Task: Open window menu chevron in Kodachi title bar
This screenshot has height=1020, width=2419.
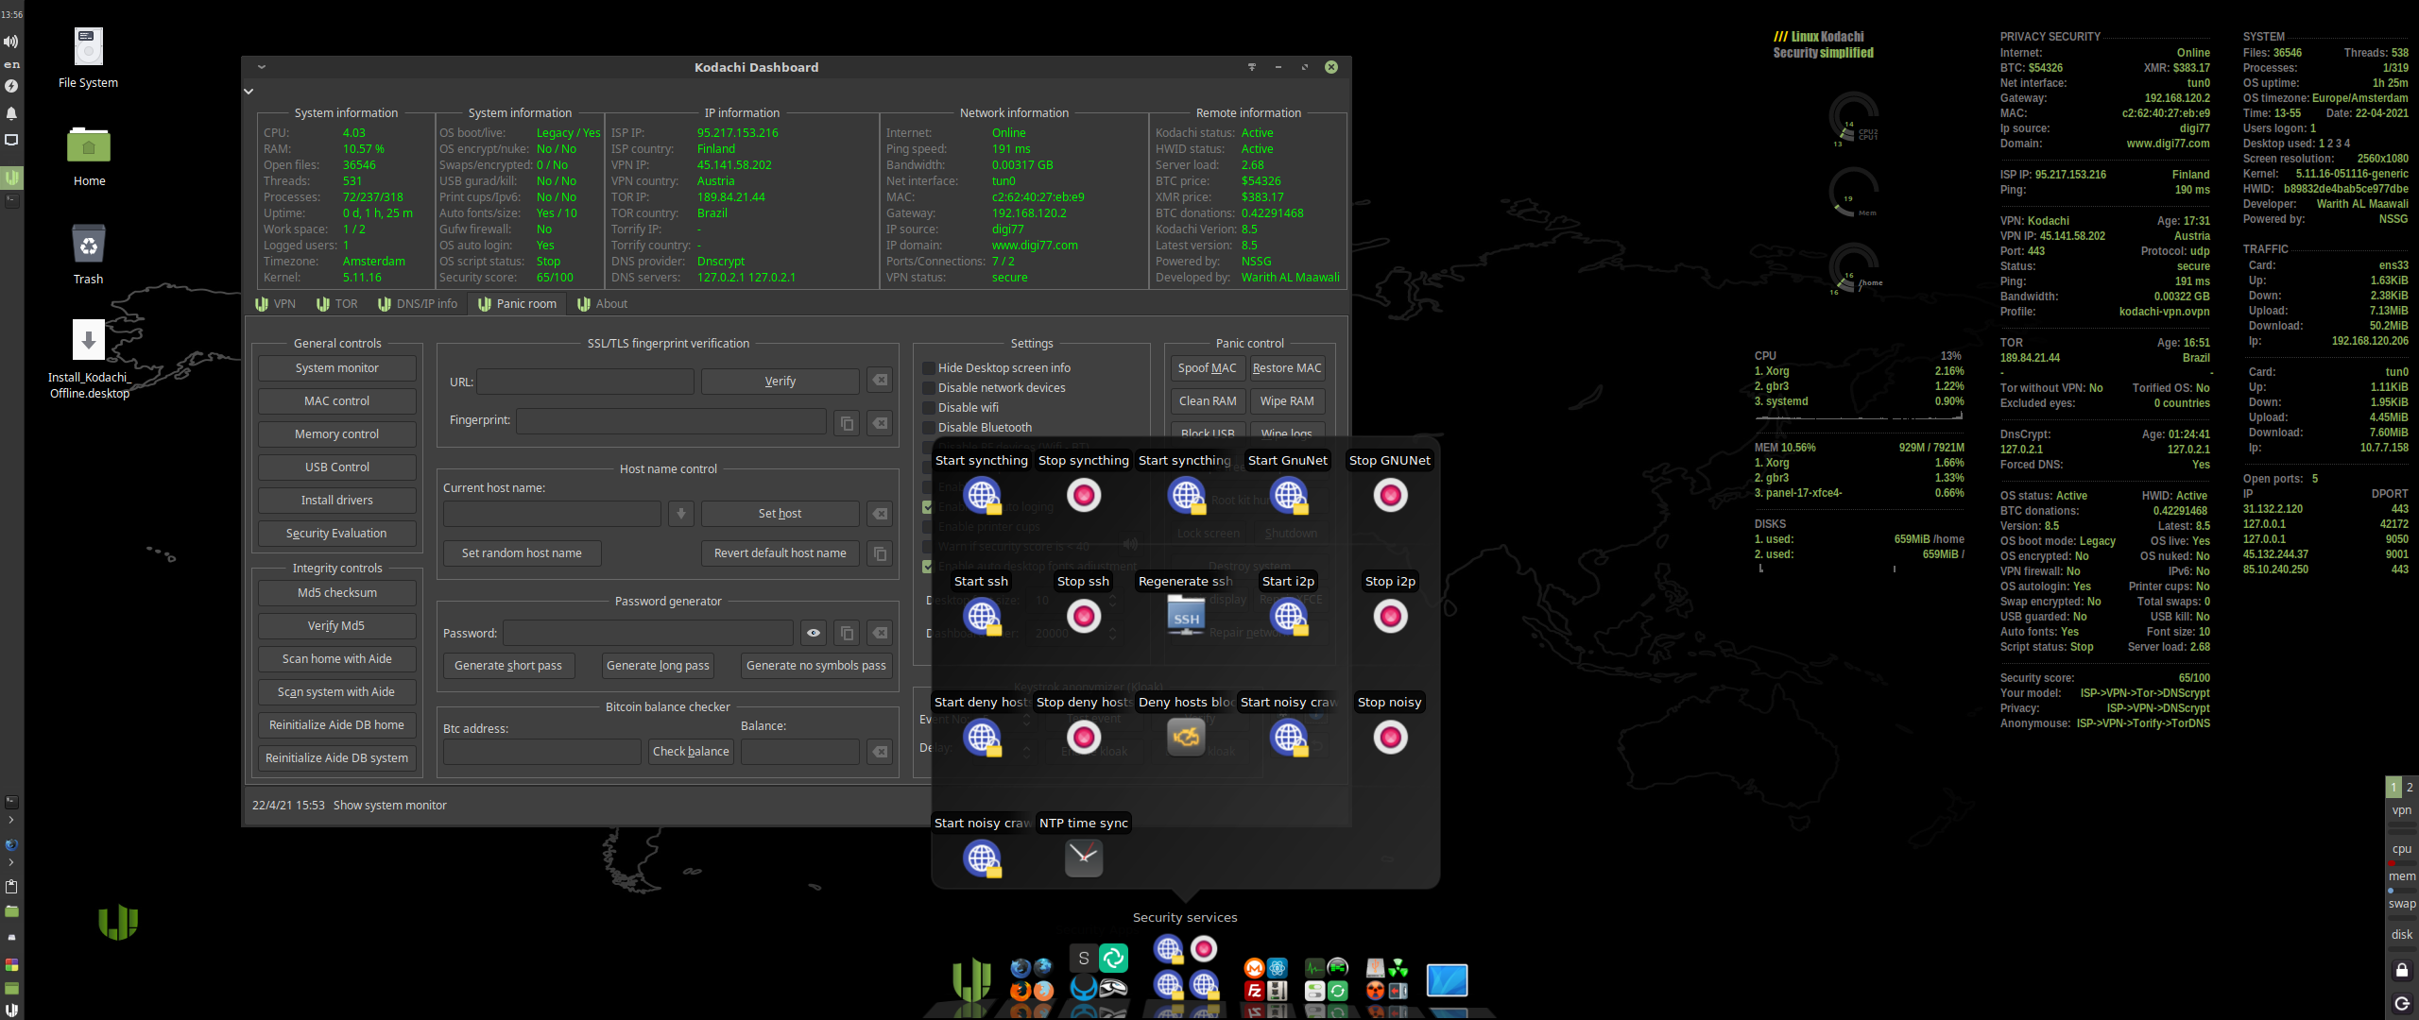Action: coord(262,67)
